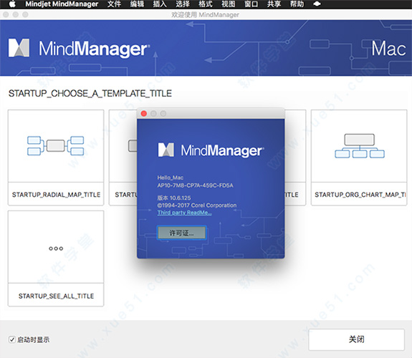Click the MindManager logo in About dialog
Image resolution: width=412 pixels, height=358 pixels.
click(211, 150)
